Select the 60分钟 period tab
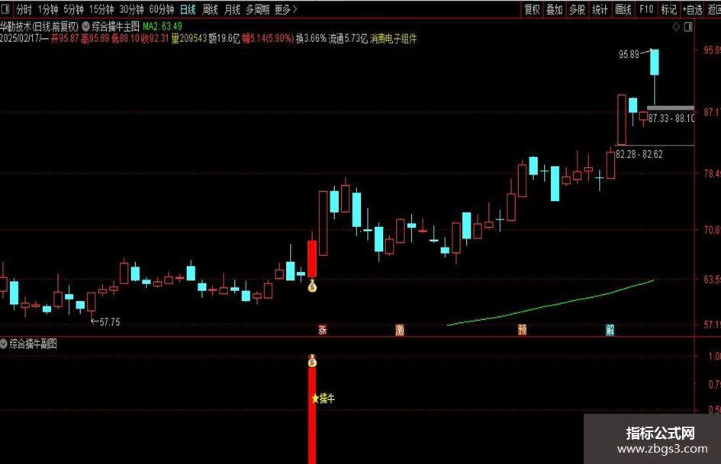 pos(162,9)
